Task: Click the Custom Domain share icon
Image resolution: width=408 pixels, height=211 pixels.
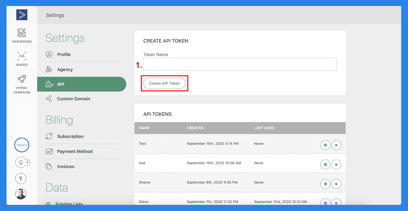Action: coord(49,99)
